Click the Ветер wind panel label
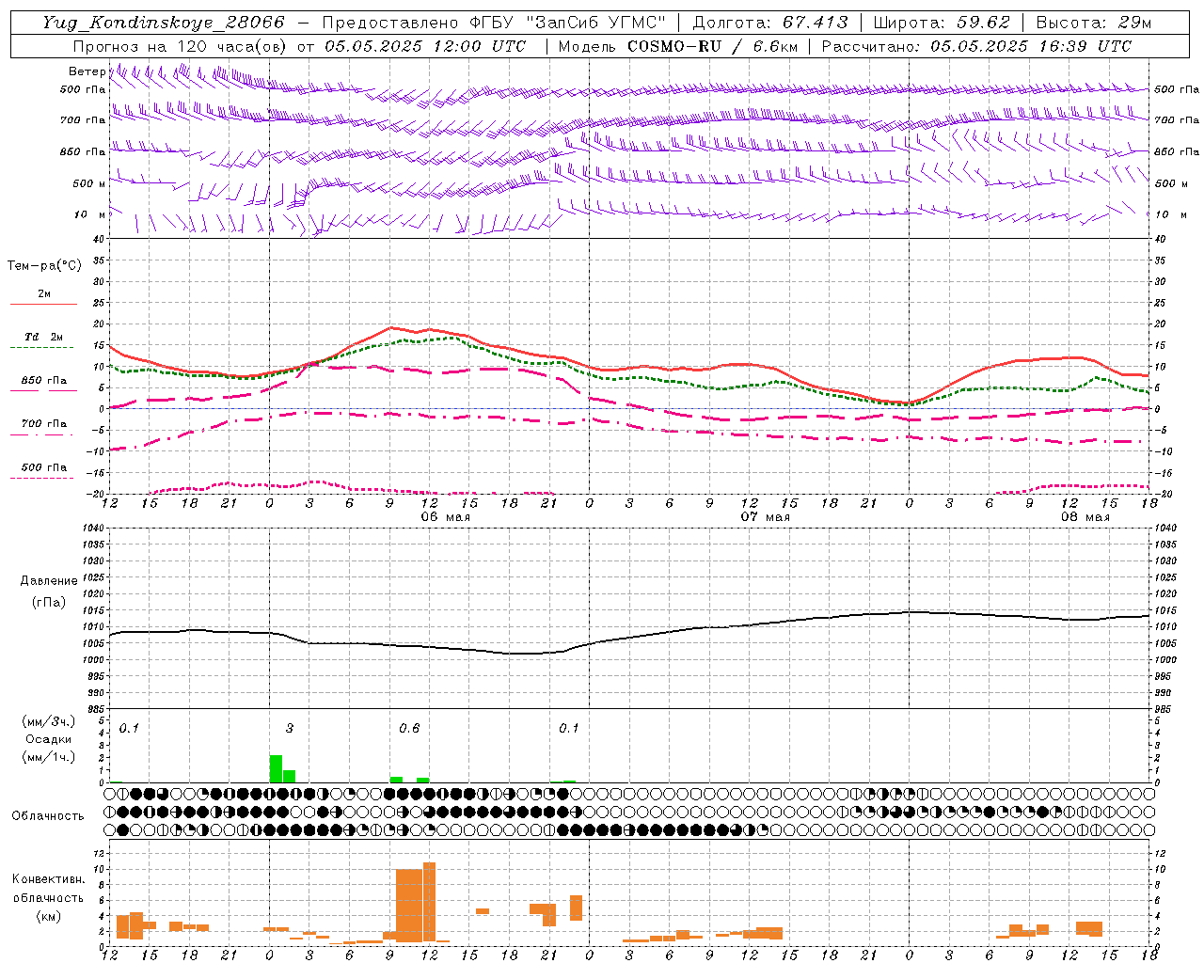The height and width of the screenshot is (963, 1204). tap(87, 71)
